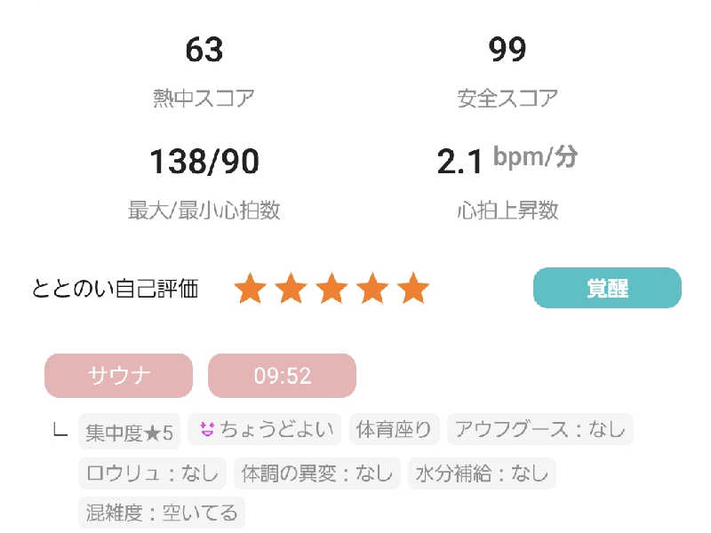The height and width of the screenshot is (533, 711).
Task: Tap the アウフグース:なし tag
Action: tap(539, 430)
